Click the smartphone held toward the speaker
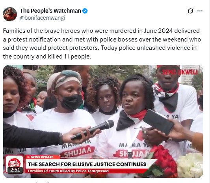Viewport: 210px width, 183px height. pyautogui.click(x=158, y=122)
